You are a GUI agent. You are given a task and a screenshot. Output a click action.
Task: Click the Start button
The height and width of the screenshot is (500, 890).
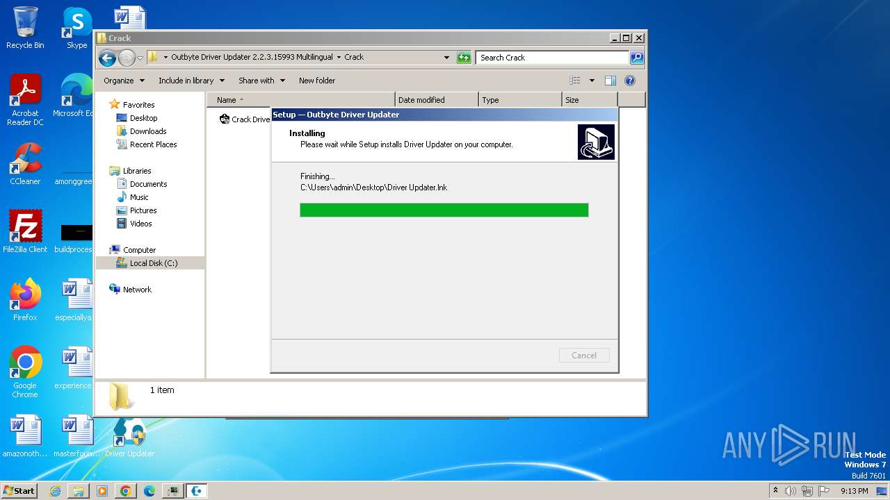coord(19,491)
